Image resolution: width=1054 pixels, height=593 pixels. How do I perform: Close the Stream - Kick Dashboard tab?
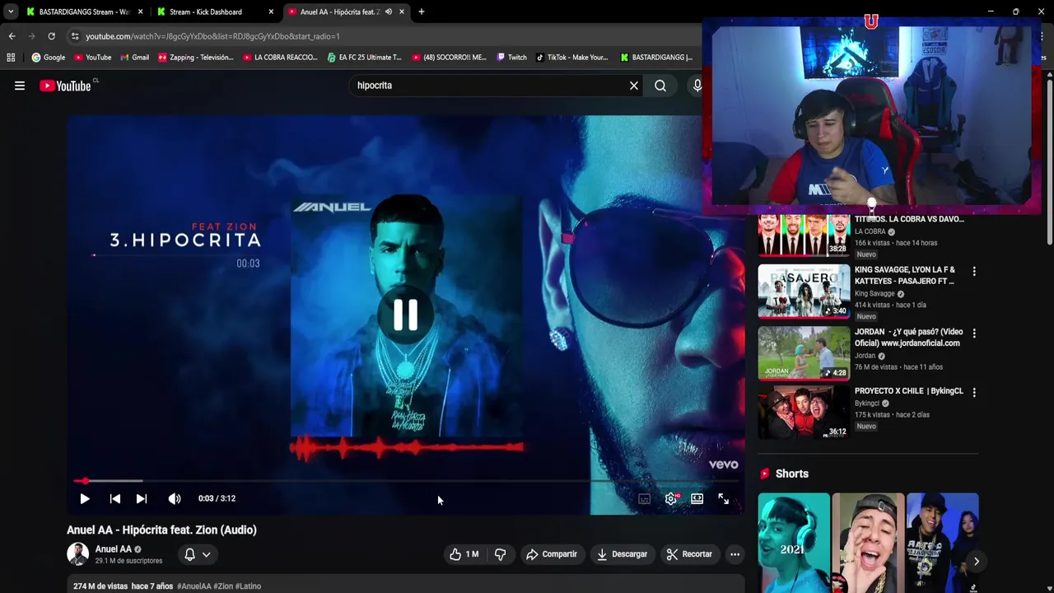click(x=271, y=12)
